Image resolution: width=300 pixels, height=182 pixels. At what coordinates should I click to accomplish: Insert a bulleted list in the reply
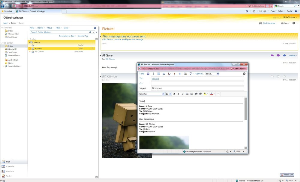tap(187, 94)
